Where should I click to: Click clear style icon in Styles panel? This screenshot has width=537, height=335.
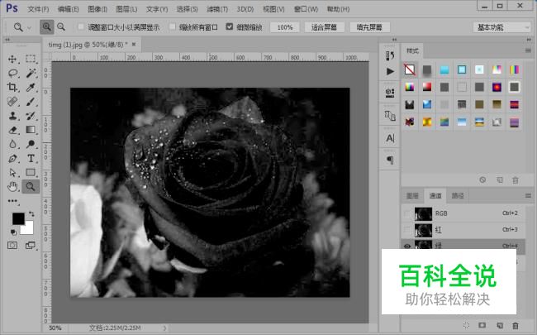482,179
